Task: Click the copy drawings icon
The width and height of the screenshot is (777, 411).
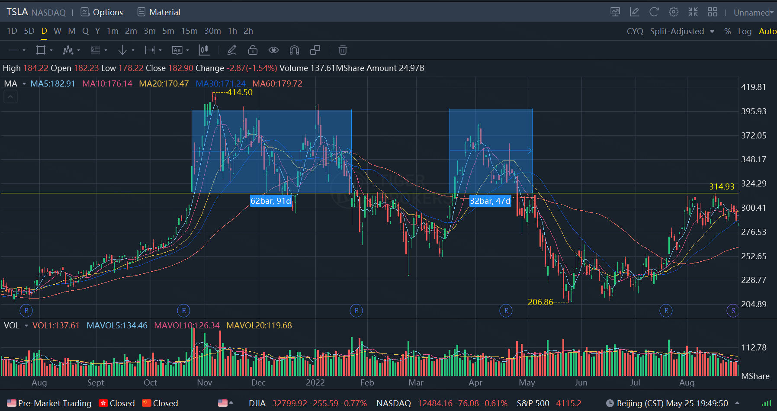Action: (315, 50)
